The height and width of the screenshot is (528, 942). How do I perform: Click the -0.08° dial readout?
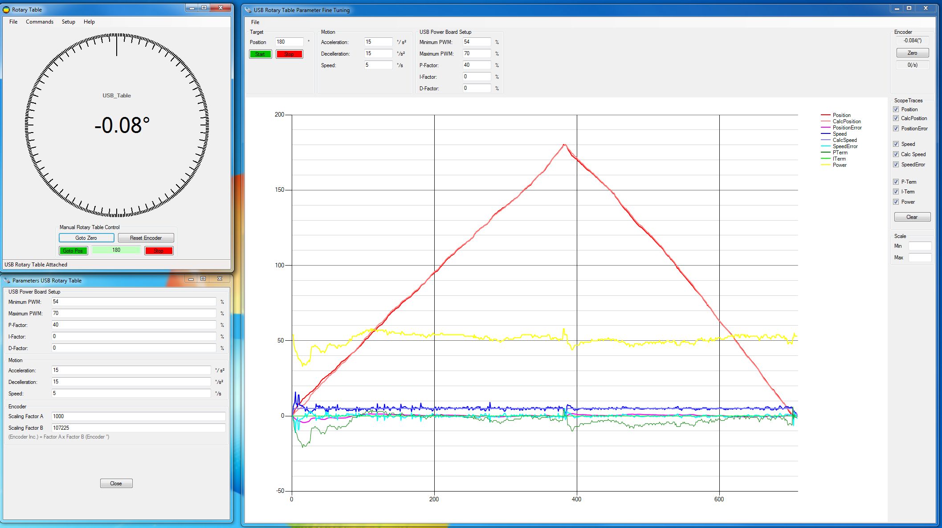pos(122,125)
